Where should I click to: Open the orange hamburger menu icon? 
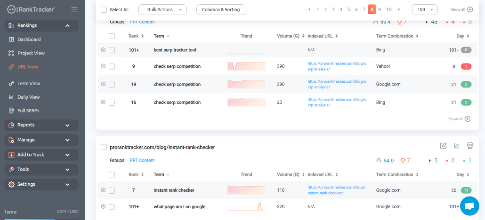[74, 9]
